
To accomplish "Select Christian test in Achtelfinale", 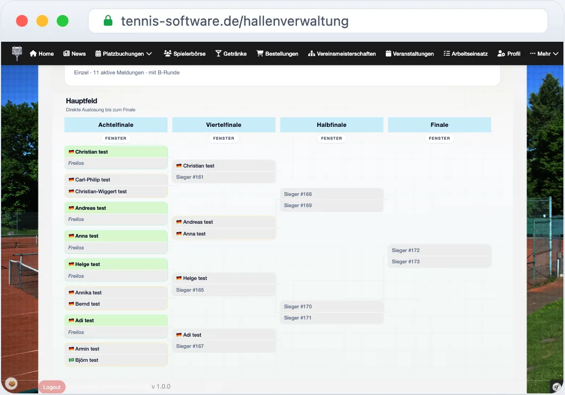I will click(116, 151).
